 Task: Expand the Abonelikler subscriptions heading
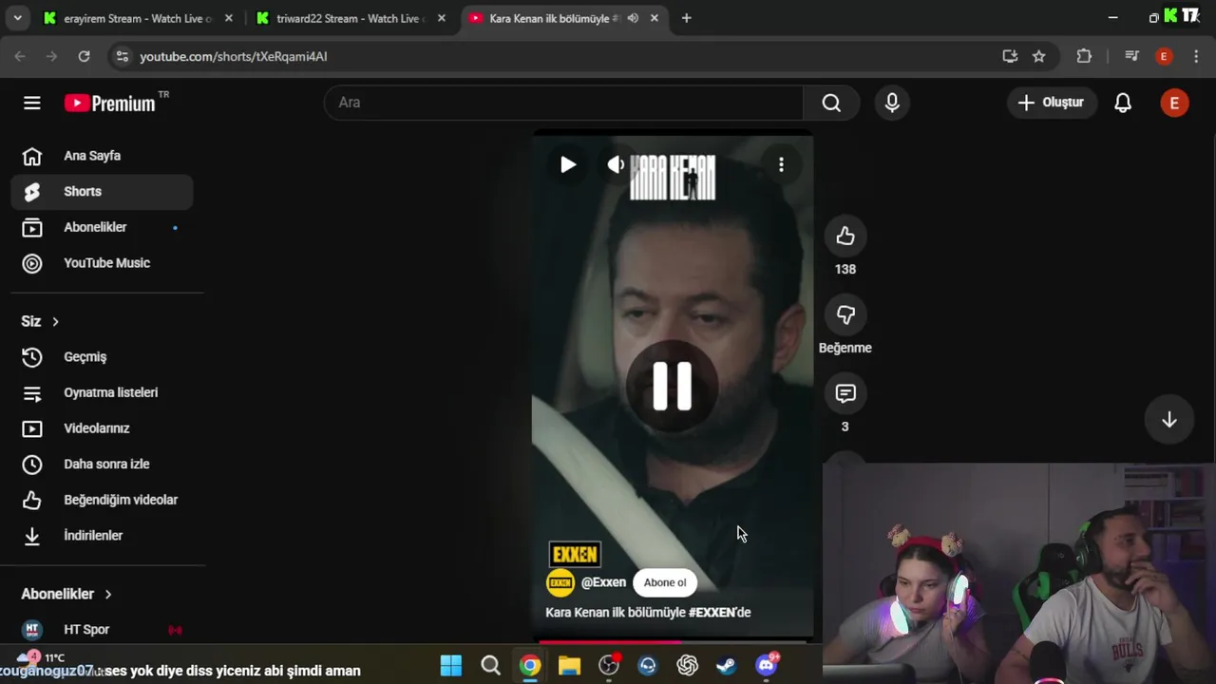tap(66, 594)
